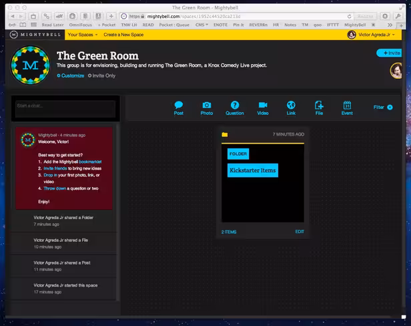Open activity Victor Agreda Jr shared a File
This screenshot has height=326, width=411.
(x=63, y=243)
